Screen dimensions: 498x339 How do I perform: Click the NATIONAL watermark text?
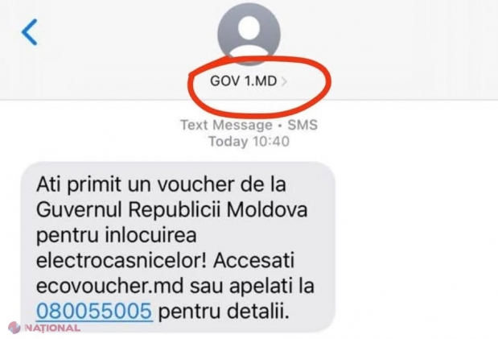coord(52,328)
